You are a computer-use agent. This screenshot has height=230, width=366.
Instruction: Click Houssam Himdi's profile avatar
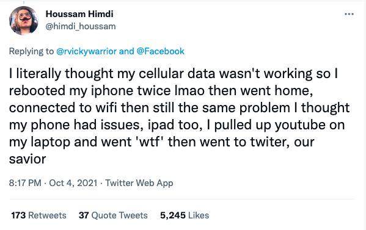[x=24, y=21]
